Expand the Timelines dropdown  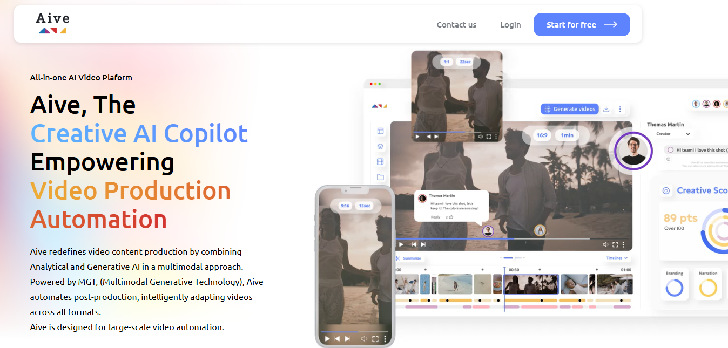617,258
